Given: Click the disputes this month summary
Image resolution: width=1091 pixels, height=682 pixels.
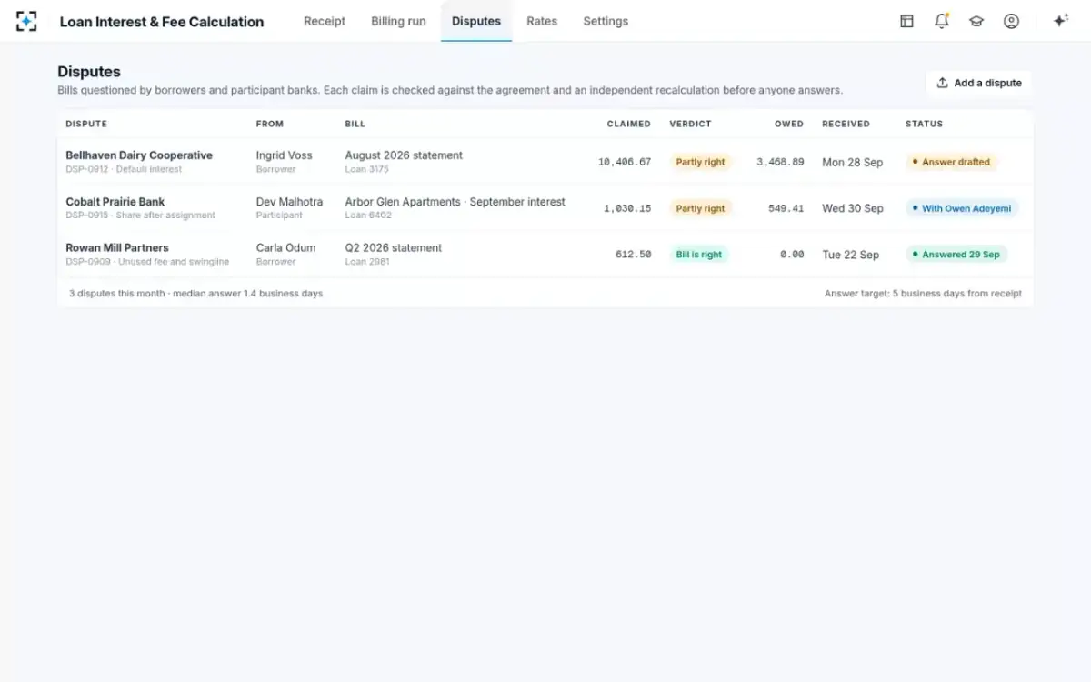Looking at the screenshot, I should coord(195,294).
